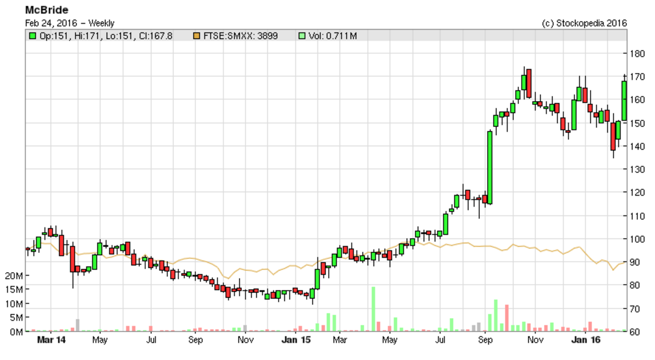The width and height of the screenshot is (655, 360).
Task: Click the first 'May' x-axis label after 'Mar 14'
Action: (x=99, y=340)
